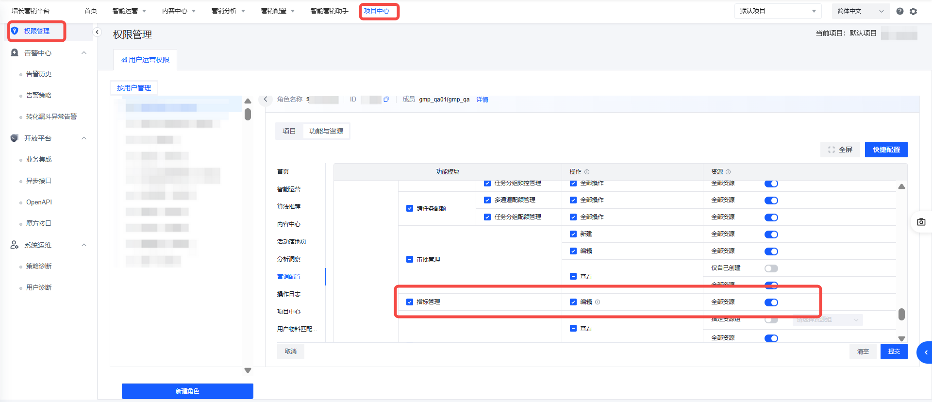Open the 简体中文 language dropdown
The height and width of the screenshot is (402, 932).
[x=860, y=11]
